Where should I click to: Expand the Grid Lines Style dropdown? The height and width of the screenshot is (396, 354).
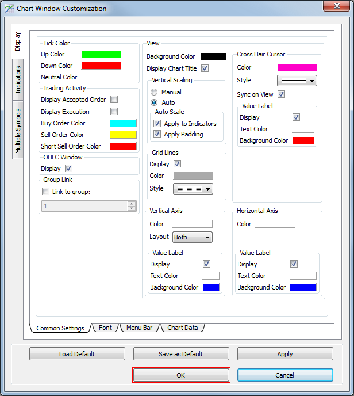tap(193, 189)
